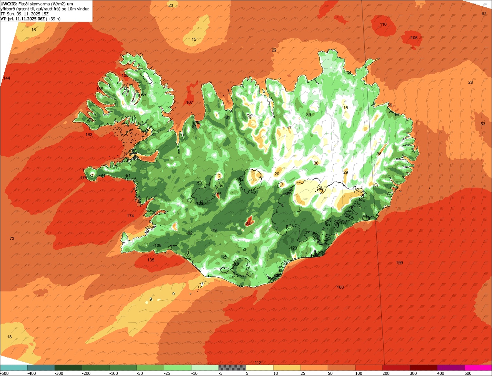The image size is (492, 376).
Task: Click the dark teal swatch between -400 and -300
Action: 41,368
